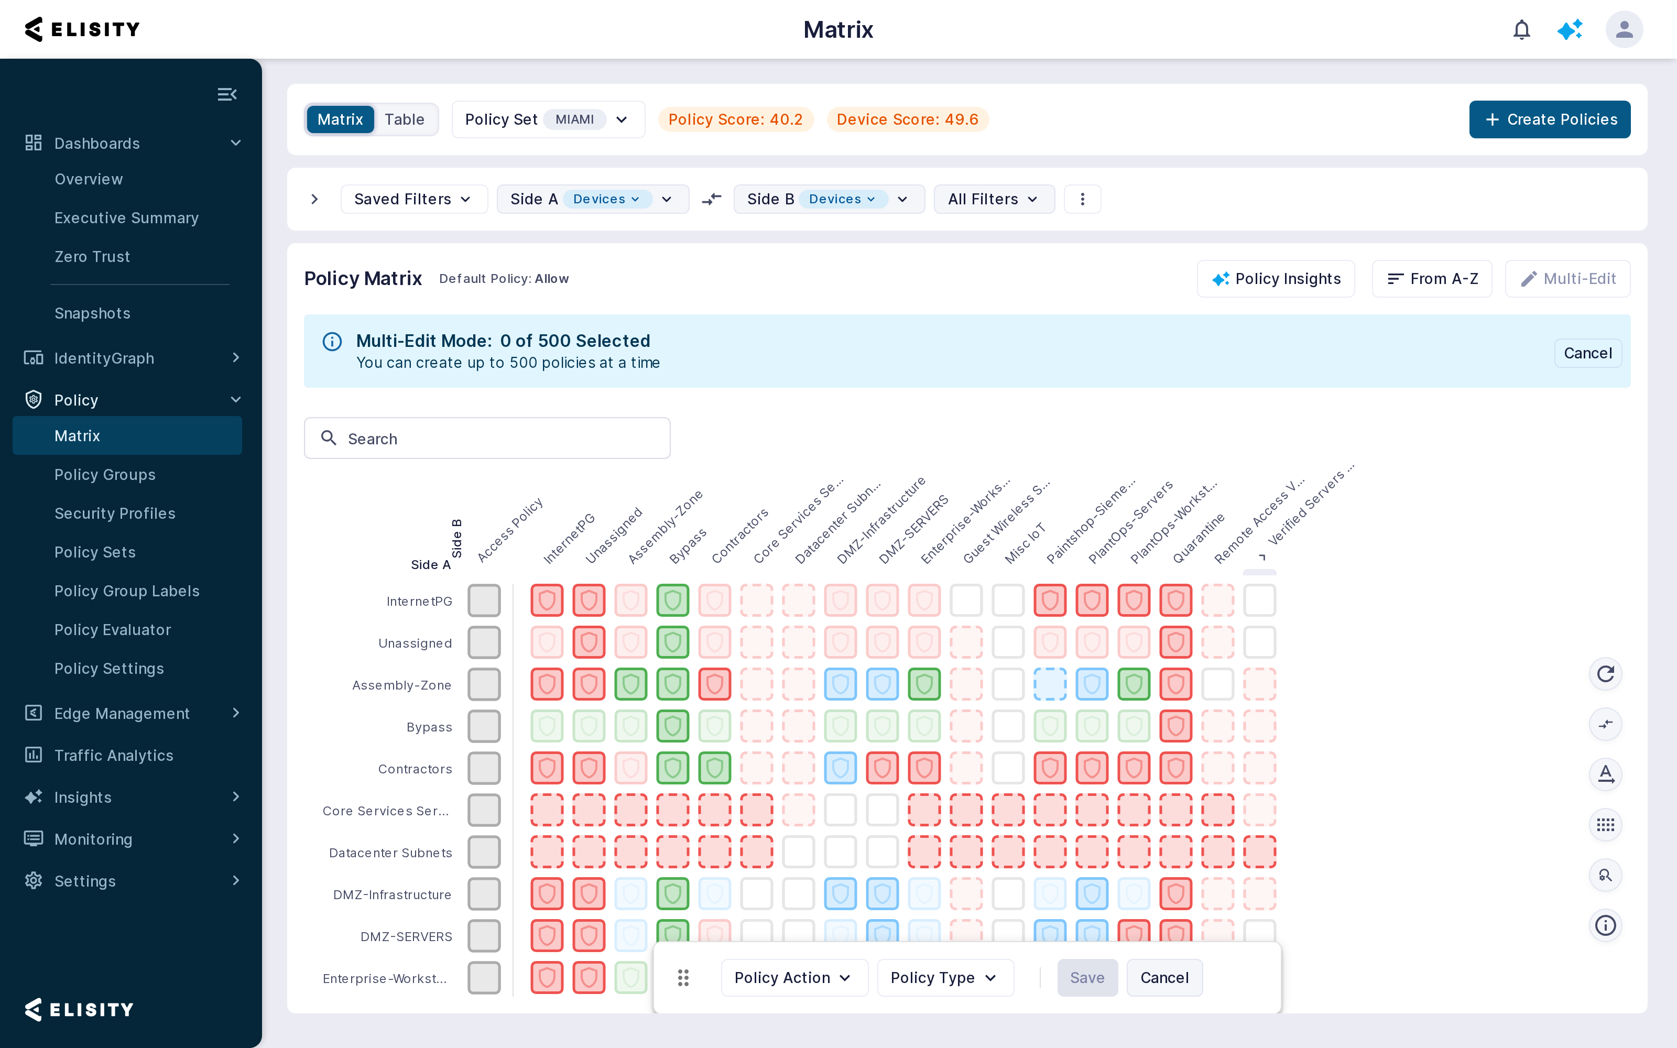
Task: Open the three-dot filter options menu
Action: pos(1082,200)
